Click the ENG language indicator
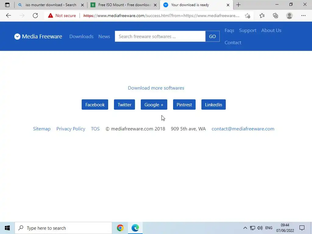 [269, 228]
